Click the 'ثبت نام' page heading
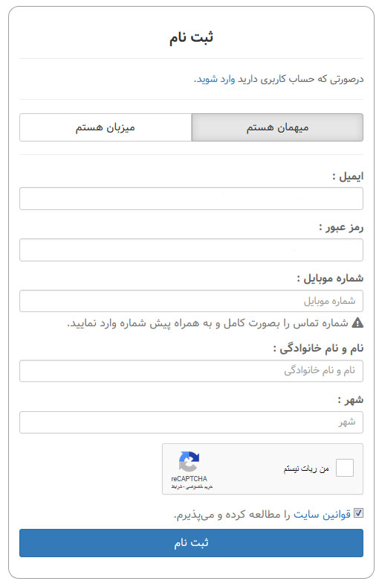 pos(191,37)
